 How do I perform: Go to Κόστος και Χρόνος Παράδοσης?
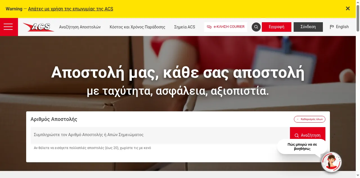[137, 27]
